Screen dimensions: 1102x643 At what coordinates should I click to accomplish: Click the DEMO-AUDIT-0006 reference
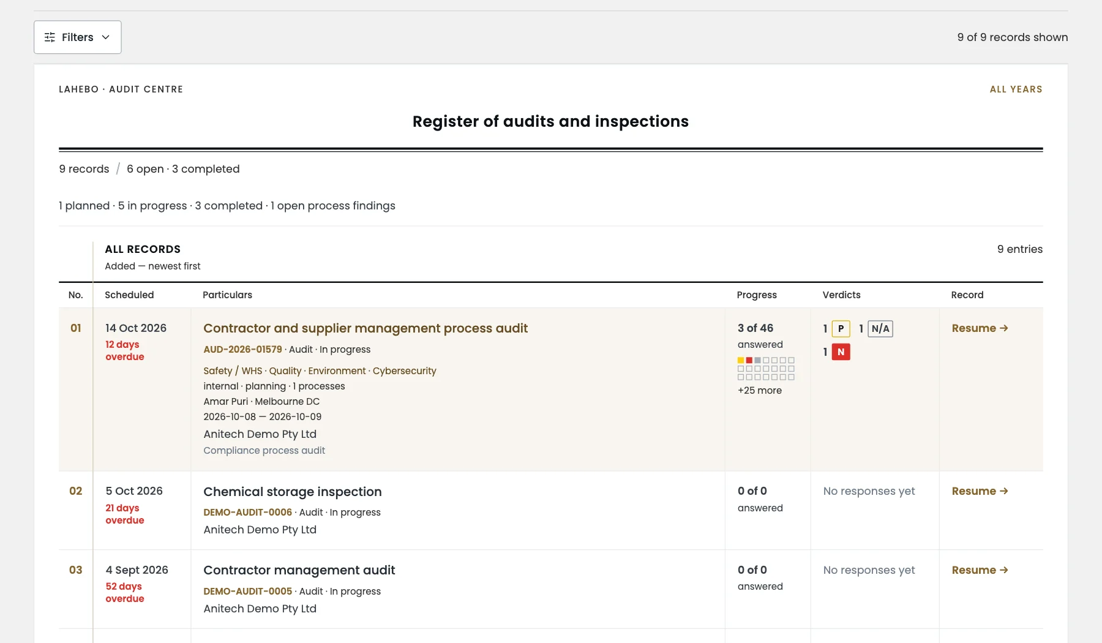click(x=247, y=513)
